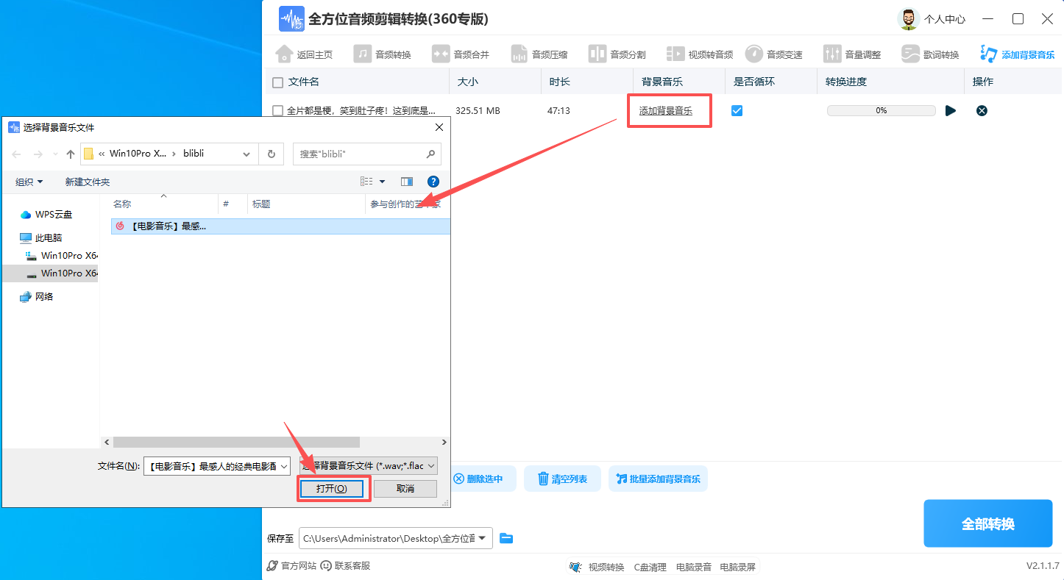1064x580 pixels.
Task: Toggle the select-all checkbox beside 文件名
Action: tap(277, 82)
